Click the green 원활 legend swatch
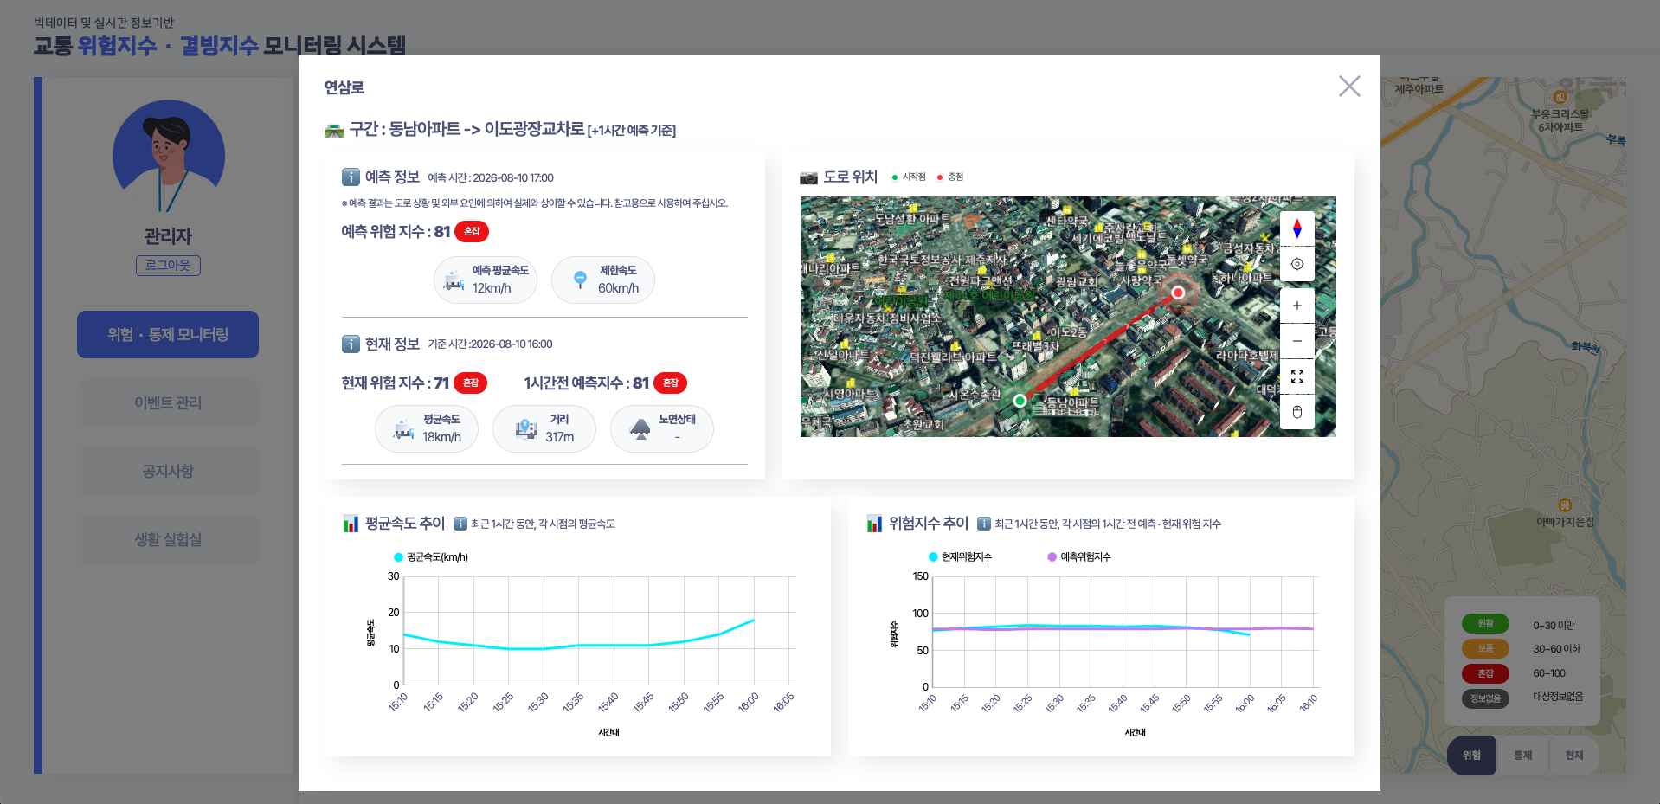 pyautogui.click(x=1485, y=624)
